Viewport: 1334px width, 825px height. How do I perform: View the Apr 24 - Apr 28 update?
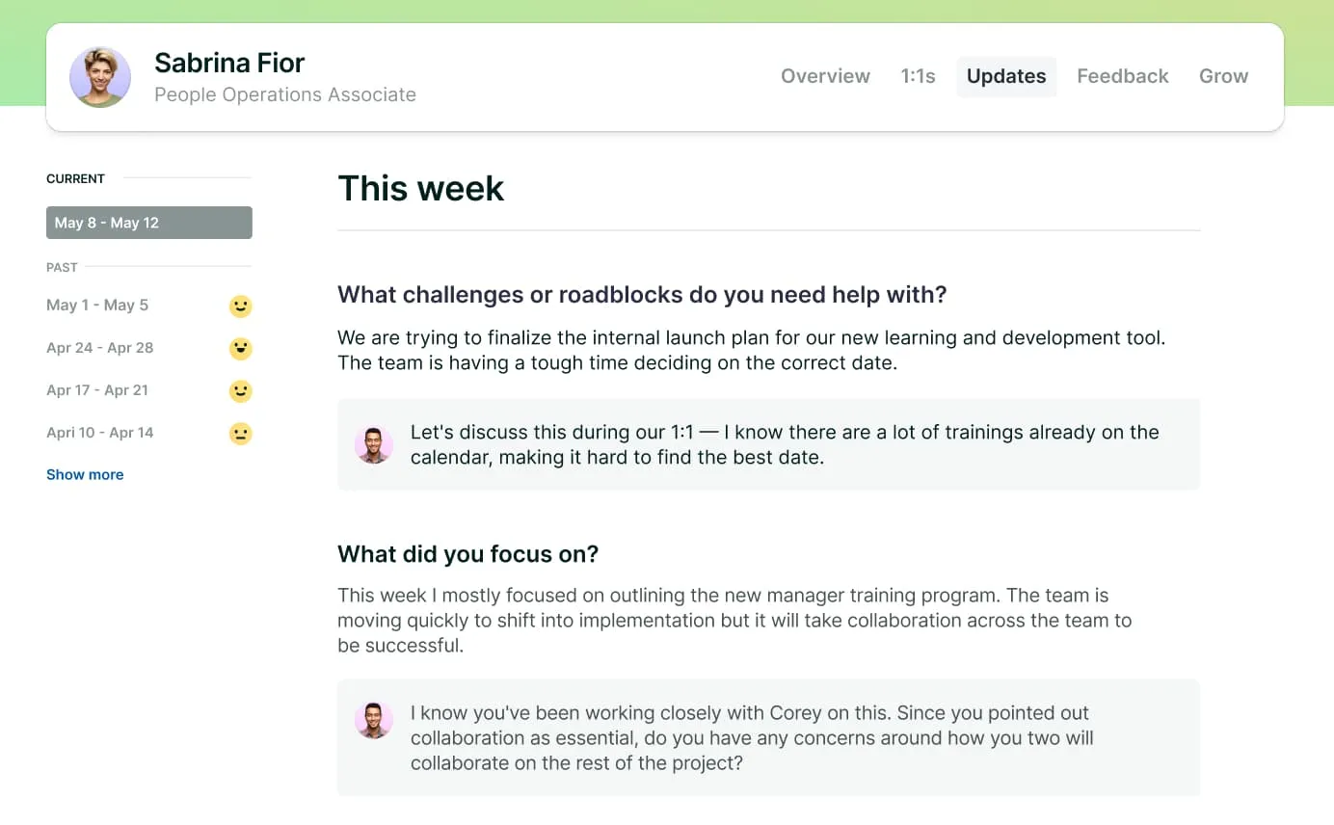pos(100,348)
